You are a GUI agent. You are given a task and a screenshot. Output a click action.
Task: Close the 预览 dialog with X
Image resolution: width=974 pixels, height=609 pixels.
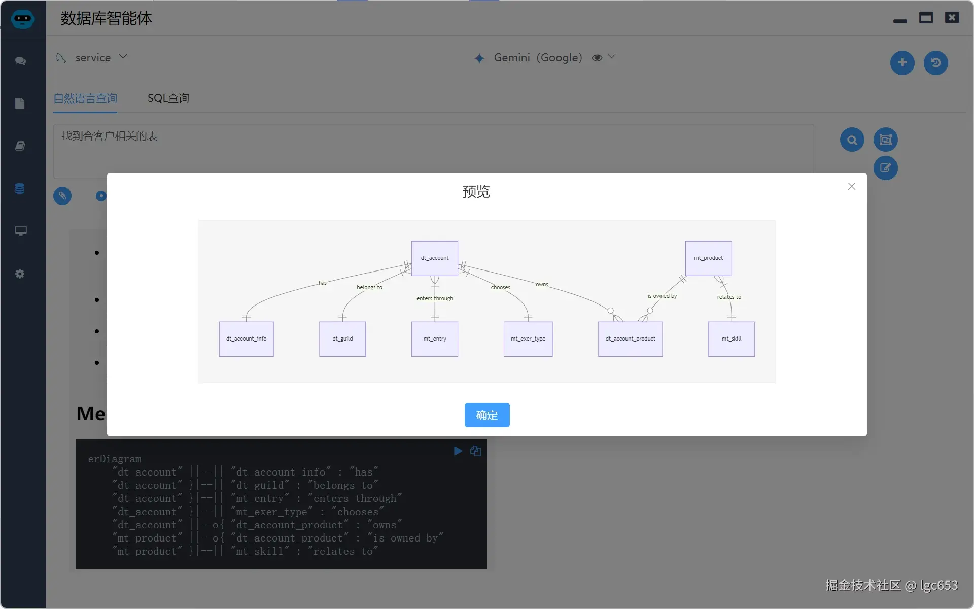851,186
